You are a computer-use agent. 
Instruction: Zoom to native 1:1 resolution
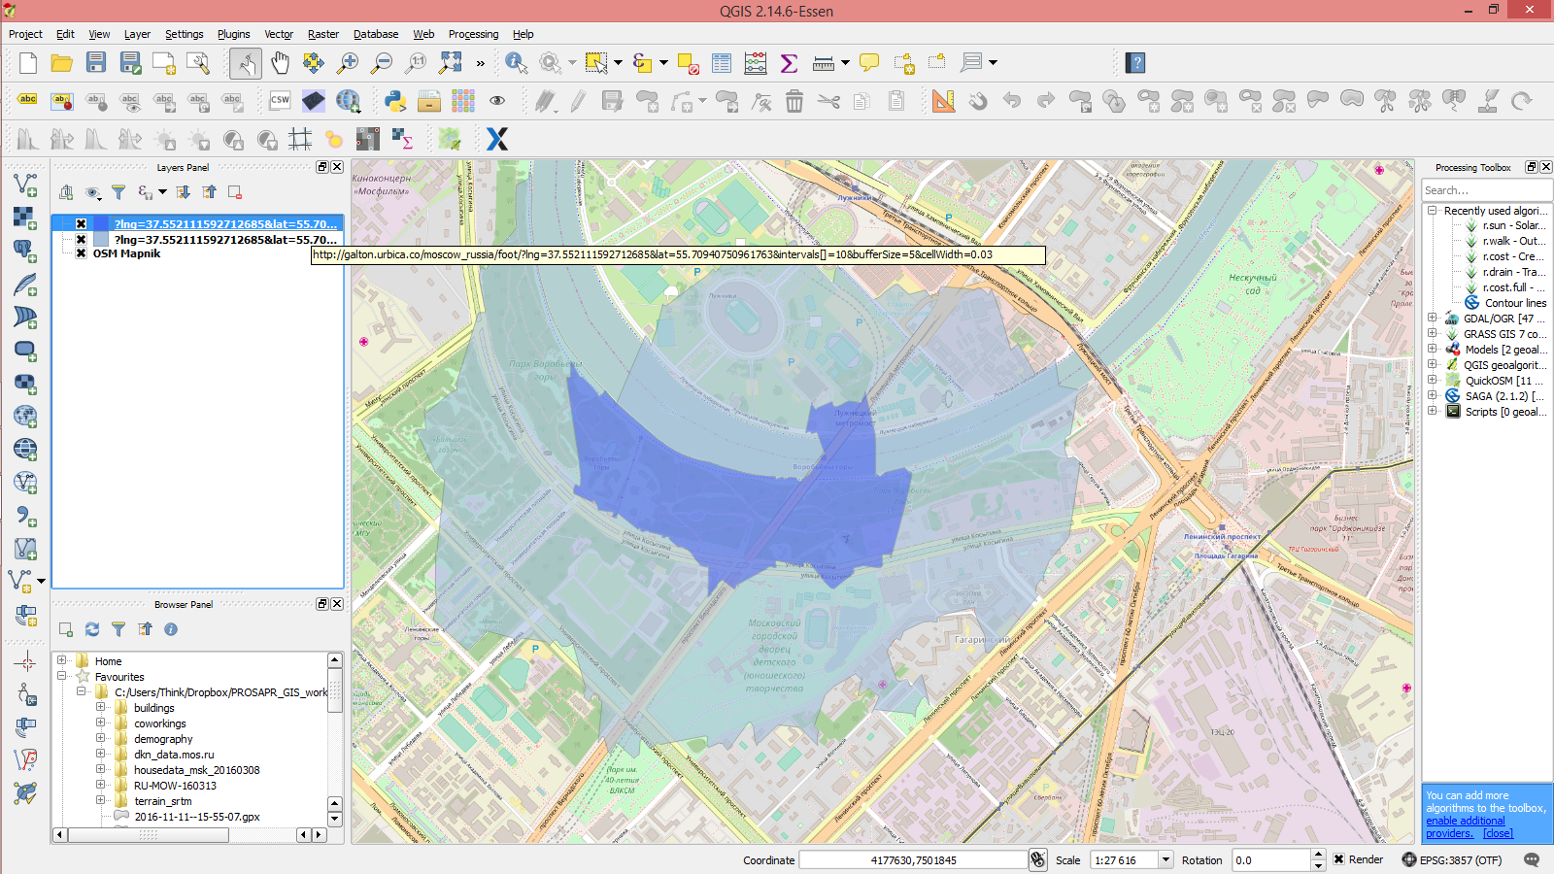pos(416,63)
